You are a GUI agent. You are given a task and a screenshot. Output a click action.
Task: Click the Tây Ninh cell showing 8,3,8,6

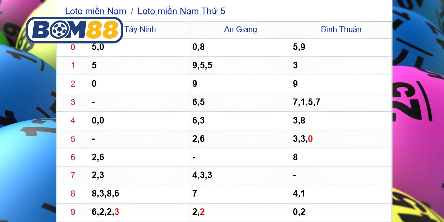pos(140,194)
